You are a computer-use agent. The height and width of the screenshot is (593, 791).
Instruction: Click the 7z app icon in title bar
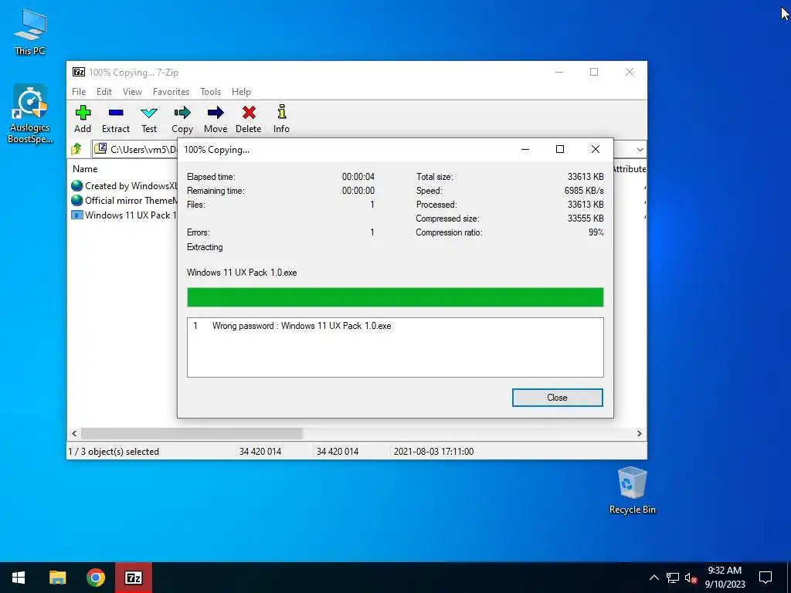(79, 72)
